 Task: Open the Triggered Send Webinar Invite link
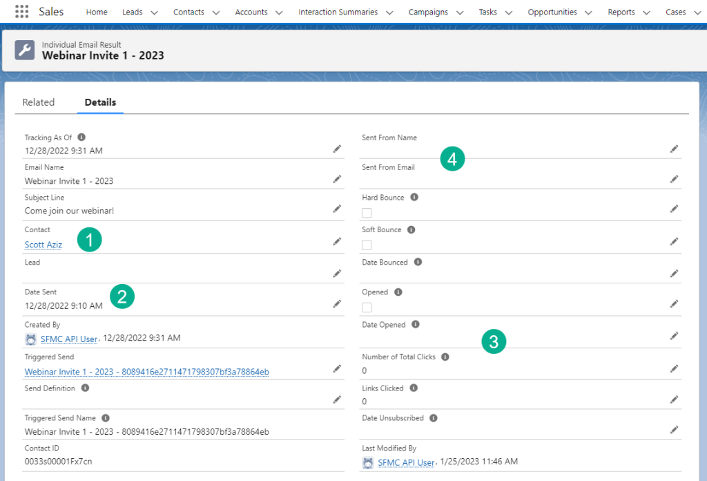(146, 372)
